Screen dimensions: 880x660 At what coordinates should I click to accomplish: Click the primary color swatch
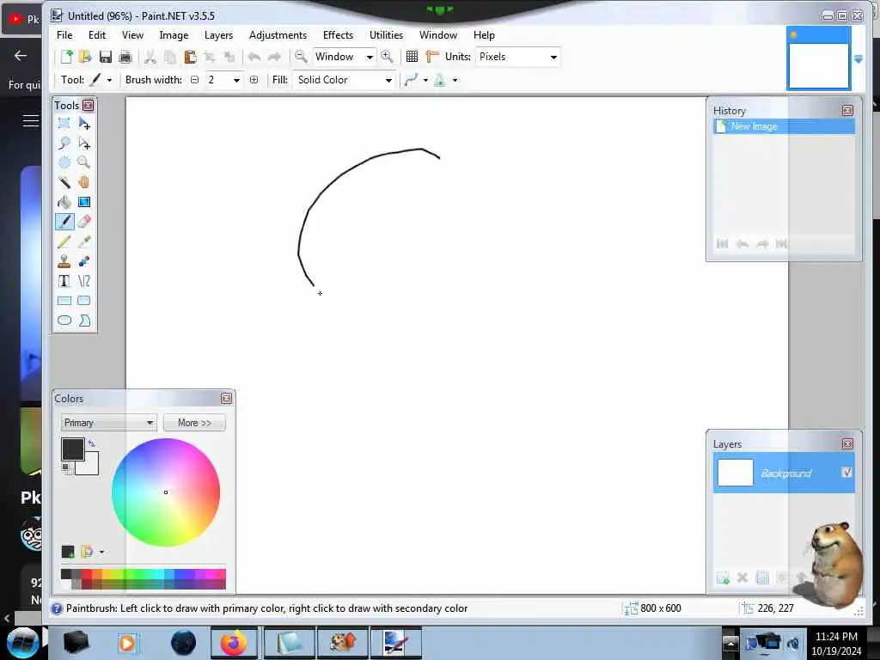[x=72, y=449]
